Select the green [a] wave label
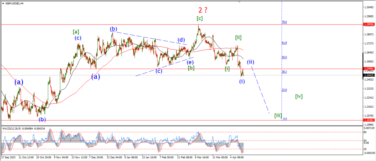The width and height of the screenshot is (376, 161). (x=76, y=32)
